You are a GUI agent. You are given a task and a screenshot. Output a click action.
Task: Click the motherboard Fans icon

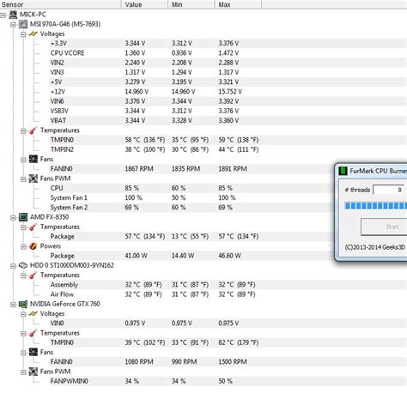tap(33, 159)
